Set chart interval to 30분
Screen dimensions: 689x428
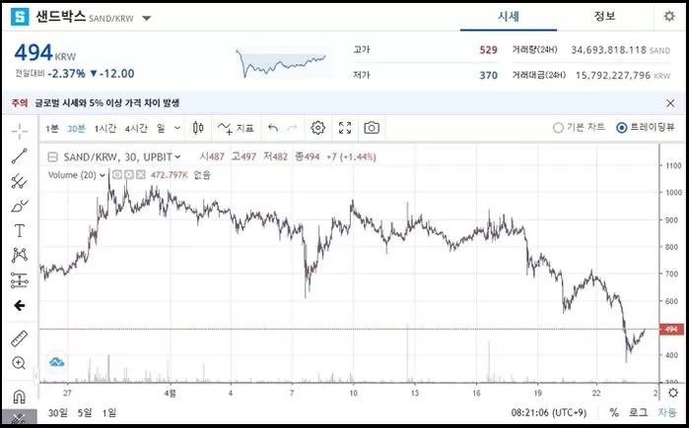click(x=76, y=129)
